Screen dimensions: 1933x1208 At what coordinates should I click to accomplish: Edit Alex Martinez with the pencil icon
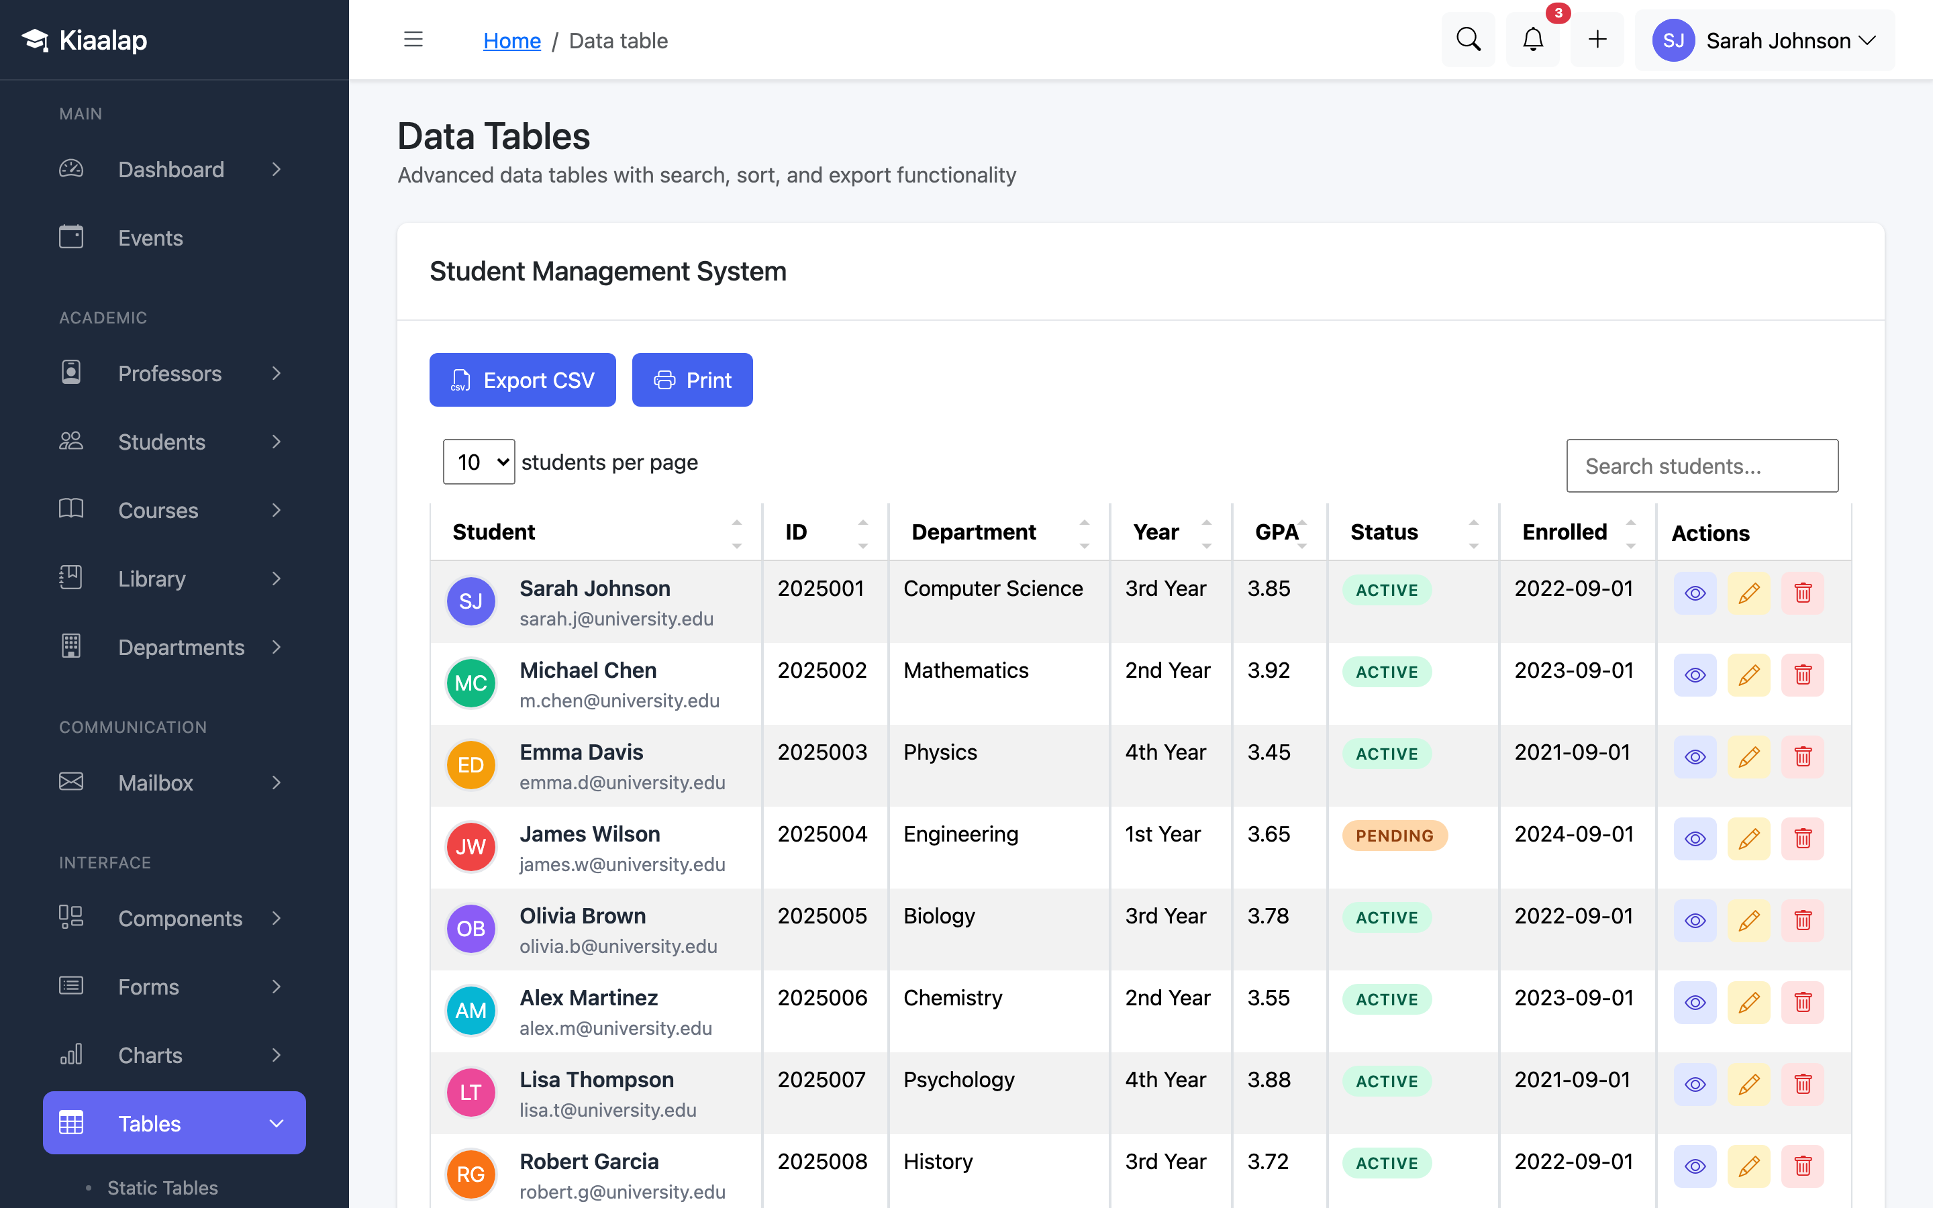[x=1748, y=1003]
